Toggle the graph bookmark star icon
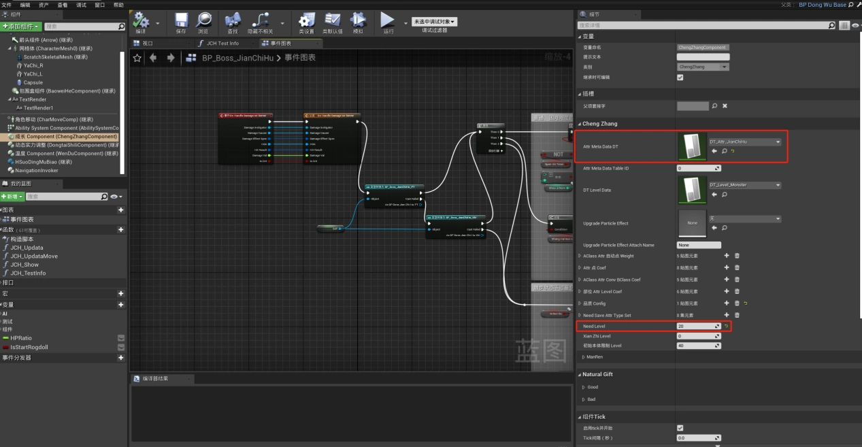Image resolution: width=862 pixels, height=447 pixels. pyautogui.click(x=137, y=58)
